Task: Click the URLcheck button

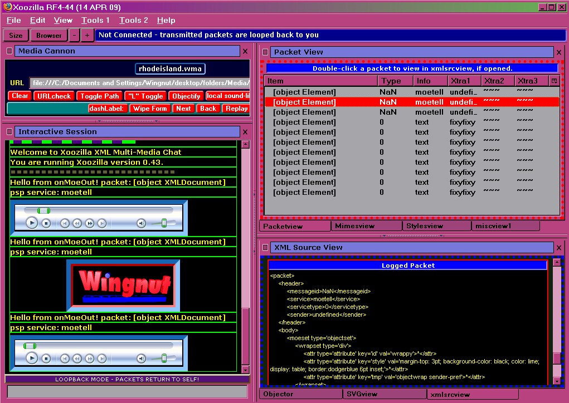Action: [54, 96]
